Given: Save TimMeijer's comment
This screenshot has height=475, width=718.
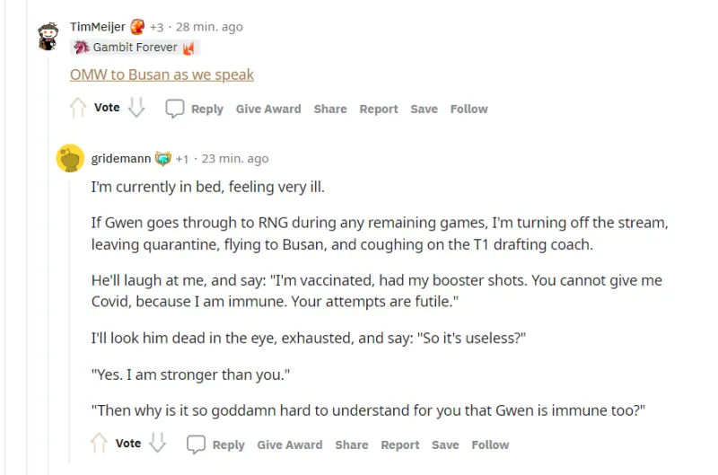Looking at the screenshot, I should coord(424,109).
